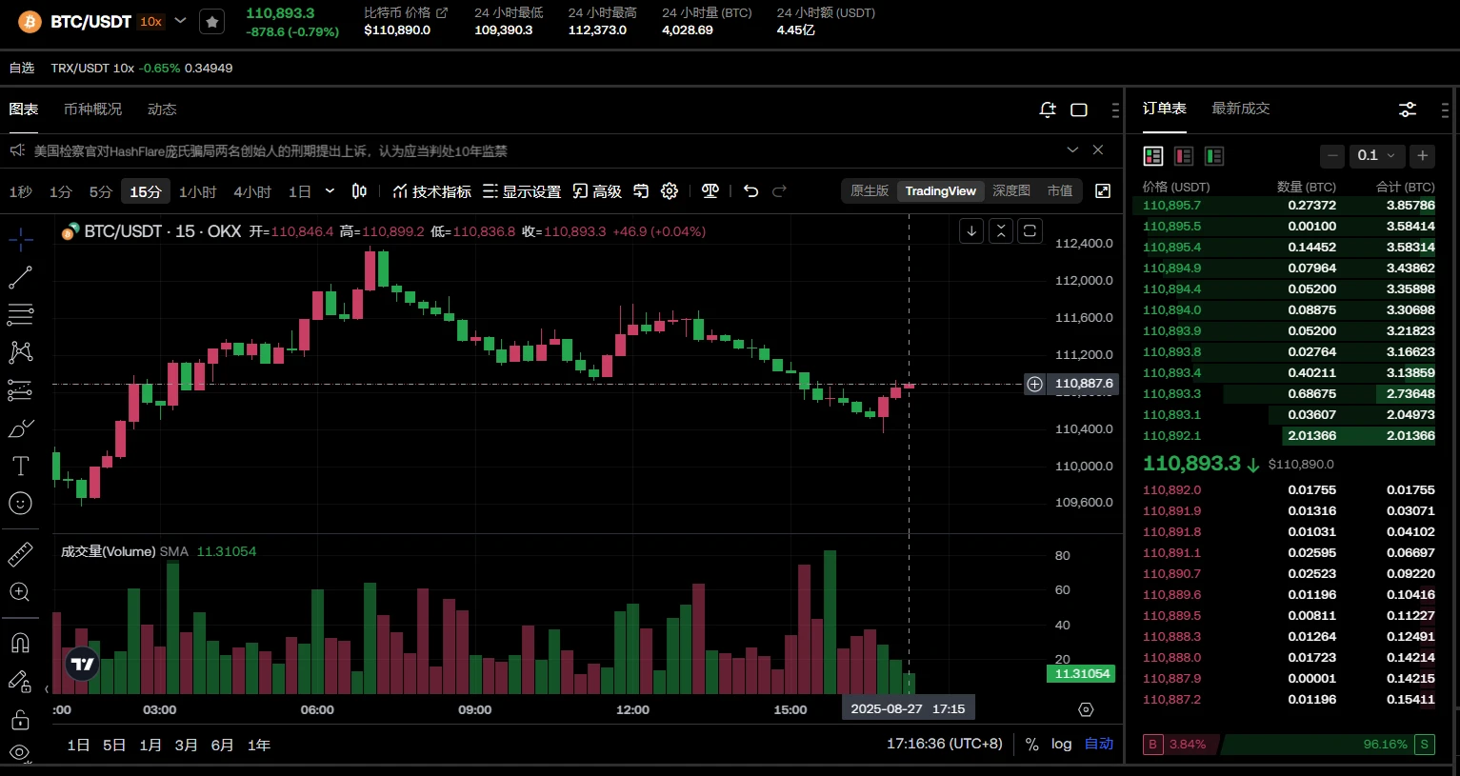Add BTC/USDT to favorites with star icon
This screenshot has height=776, width=1460.
pyautogui.click(x=211, y=22)
